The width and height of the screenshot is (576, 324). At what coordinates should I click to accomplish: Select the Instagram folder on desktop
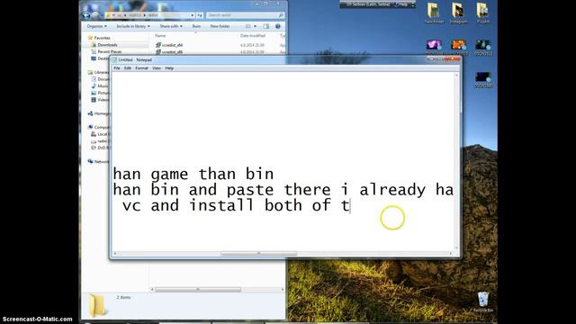[x=458, y=13]
